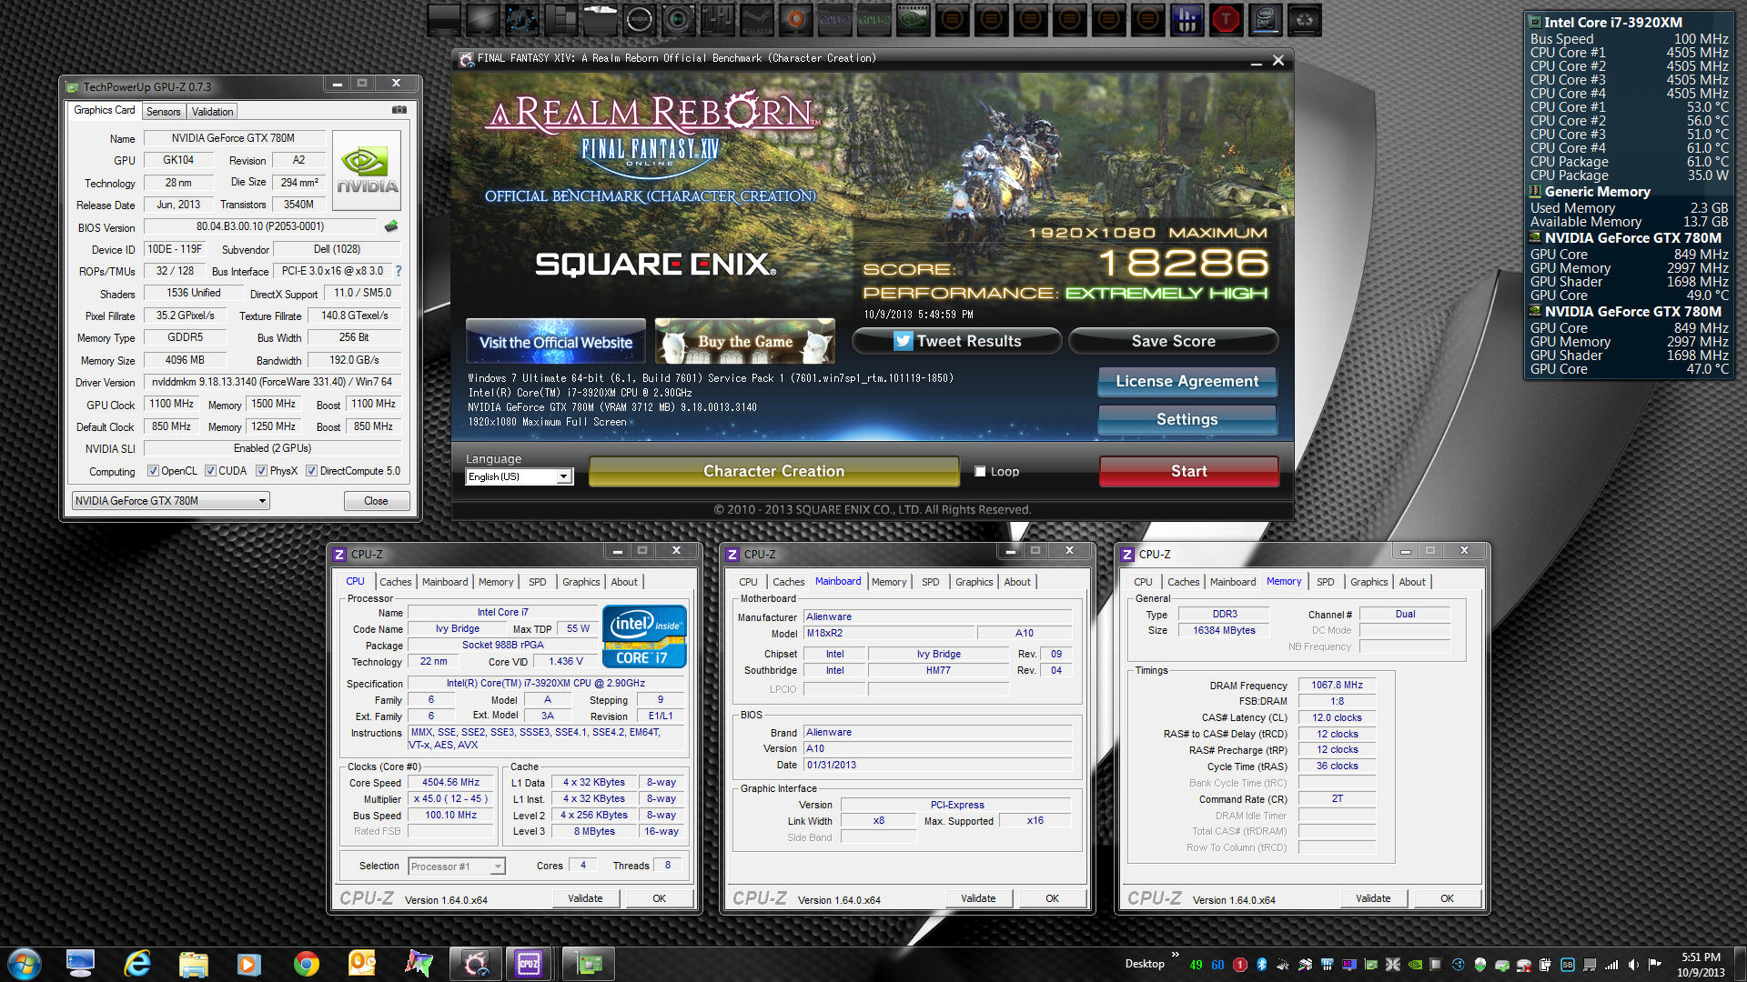
Task: Click the Origin icon in top dock
Action: pos(796,19)
